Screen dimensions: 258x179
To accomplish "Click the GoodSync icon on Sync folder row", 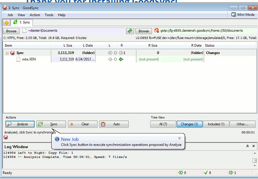I will 13,53.
